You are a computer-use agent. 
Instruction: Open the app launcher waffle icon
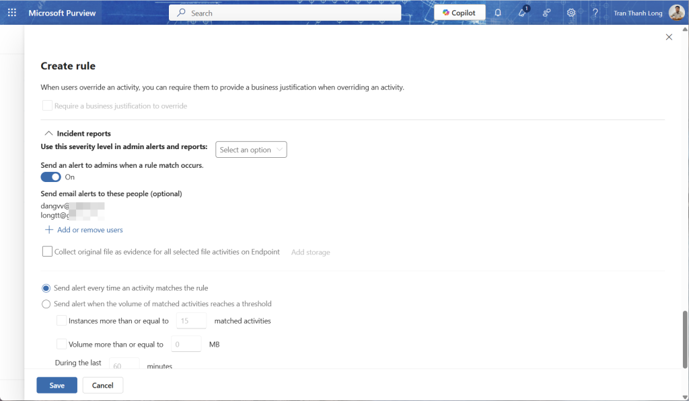(12, 13)
